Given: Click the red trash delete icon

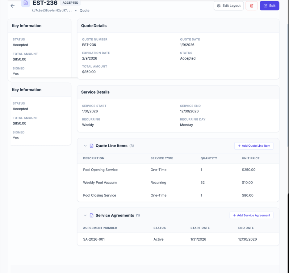Looking at the screenshot, I should pyautogui.click(x=252, y=6).
